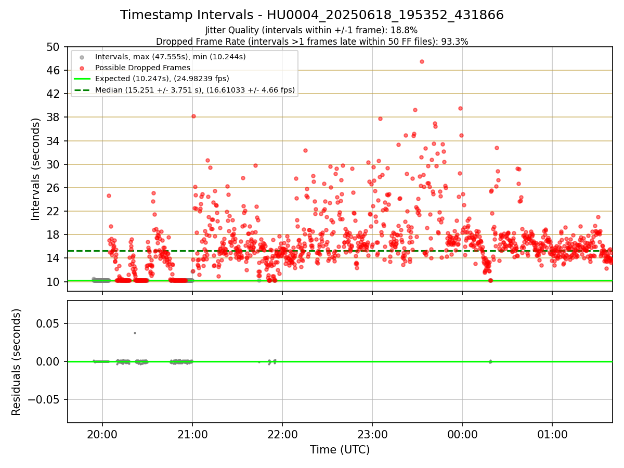Click the 'Time (UTC)' x-axis label
This screenshot has width=624, height=468.
coord(340,450)
